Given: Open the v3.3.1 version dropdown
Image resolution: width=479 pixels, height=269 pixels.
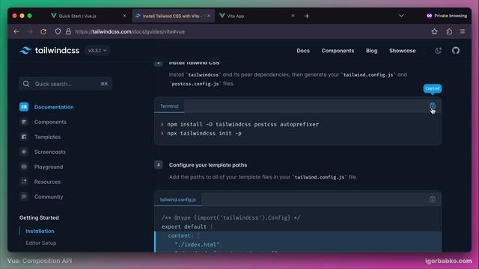Looking at the screenshot, I should (97, 51).
